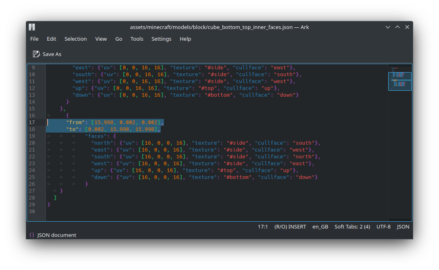Click cullface value "south" on line 10

point(285,75)
